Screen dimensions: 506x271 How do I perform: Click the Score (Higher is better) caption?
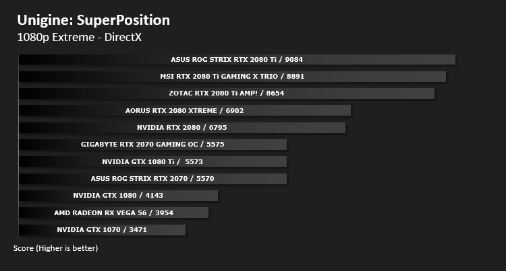click(55, 248)
